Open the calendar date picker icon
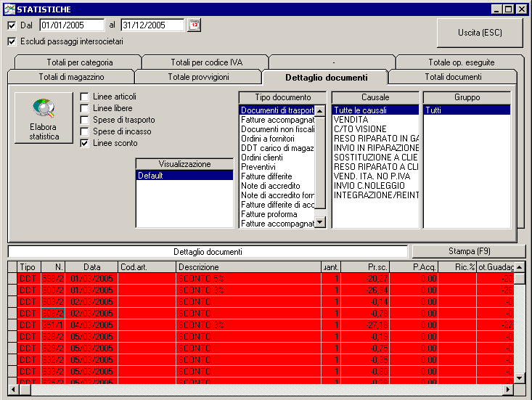The height and width of the screenshot is (400, 532). coord(194,25)
